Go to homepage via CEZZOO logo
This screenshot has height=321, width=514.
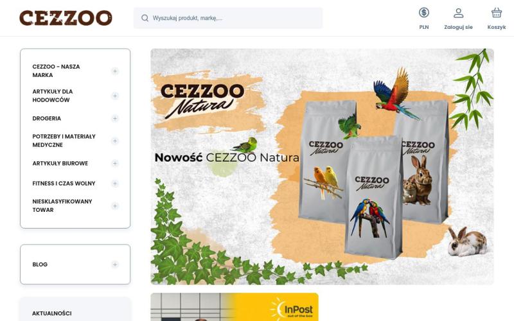[x=66, y=18]
